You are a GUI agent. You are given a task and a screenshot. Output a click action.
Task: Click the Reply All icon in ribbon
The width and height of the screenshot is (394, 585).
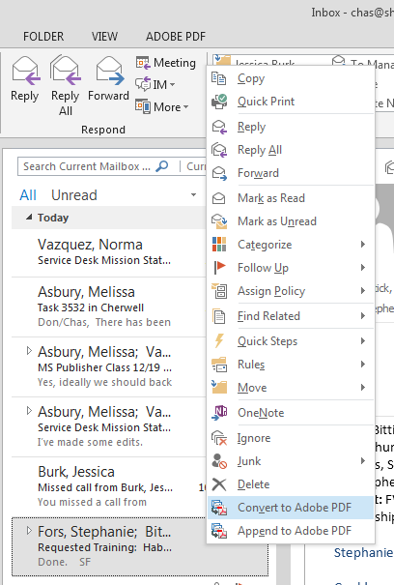[x=66, y=71]
